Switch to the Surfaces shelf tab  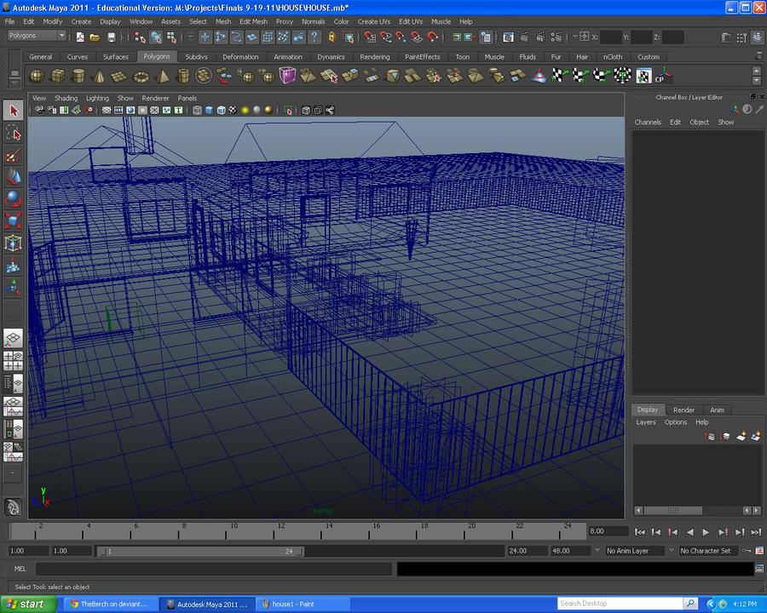[x=115, y=57]
